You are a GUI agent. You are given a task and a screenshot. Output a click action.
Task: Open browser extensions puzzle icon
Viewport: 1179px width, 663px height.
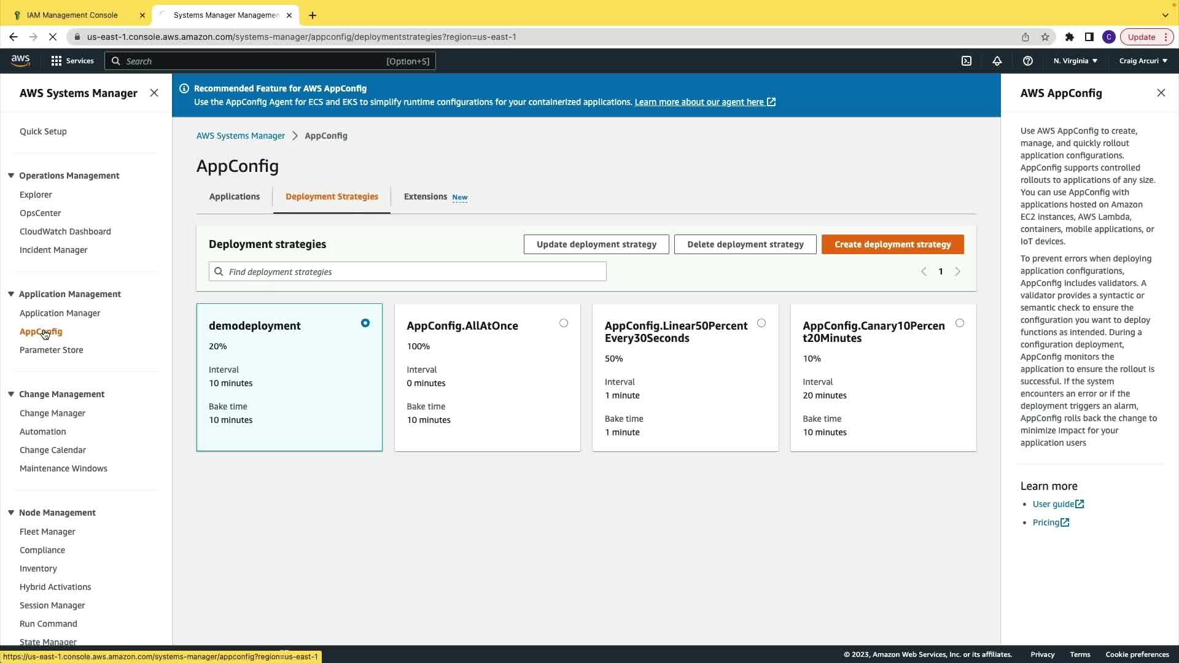click(1070, 37)
